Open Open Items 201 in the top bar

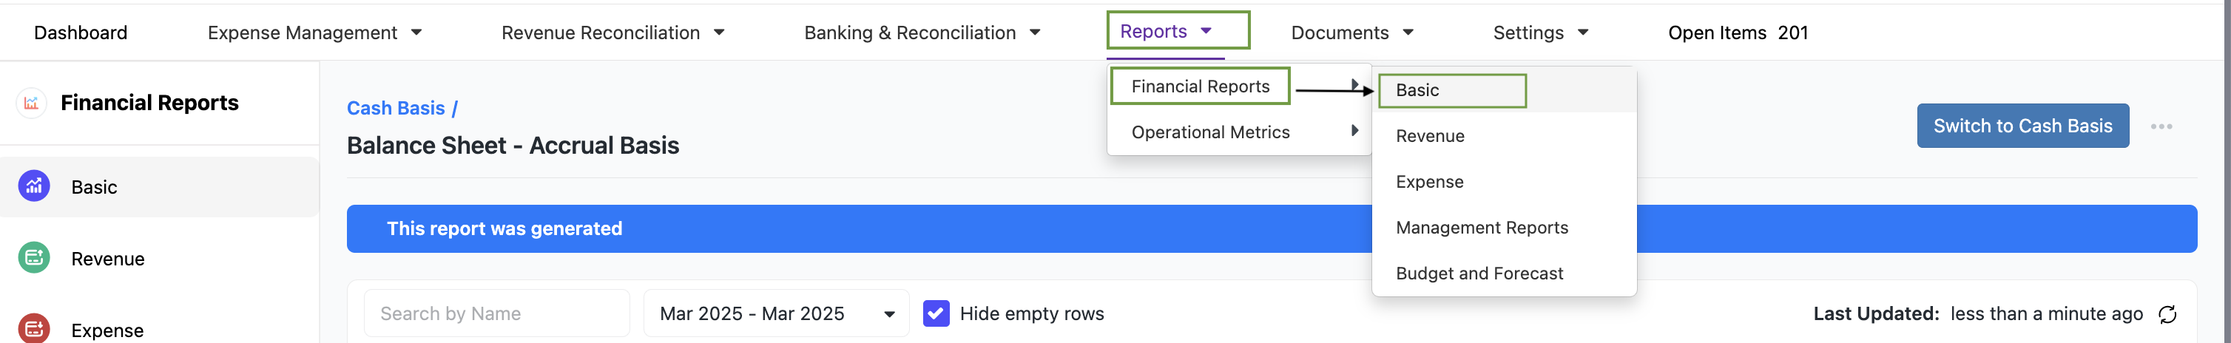(x=1738, y=33)
